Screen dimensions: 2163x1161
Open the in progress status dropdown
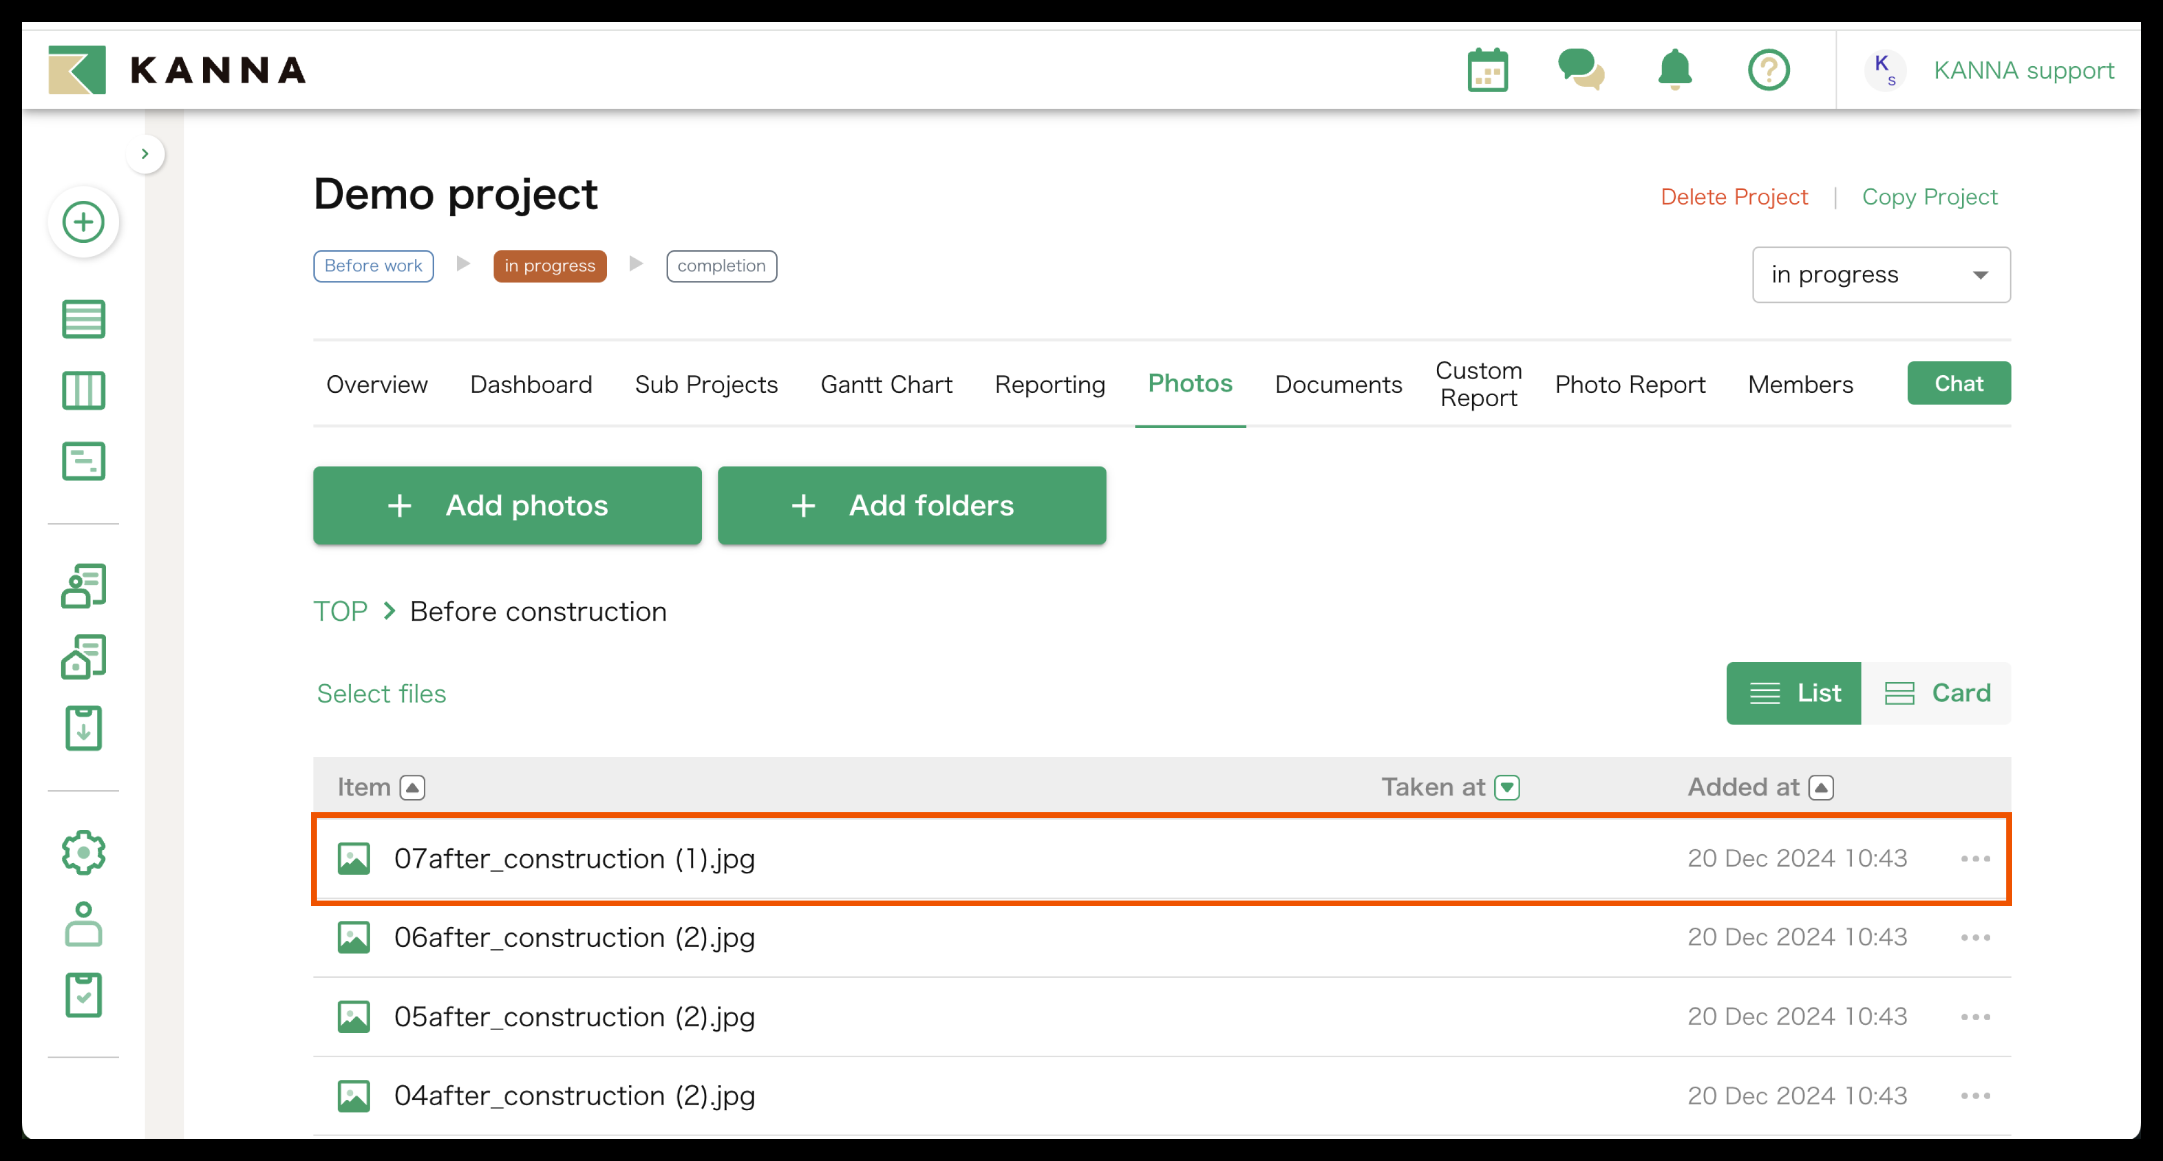pyautogui.click(x=1881, y=274)
